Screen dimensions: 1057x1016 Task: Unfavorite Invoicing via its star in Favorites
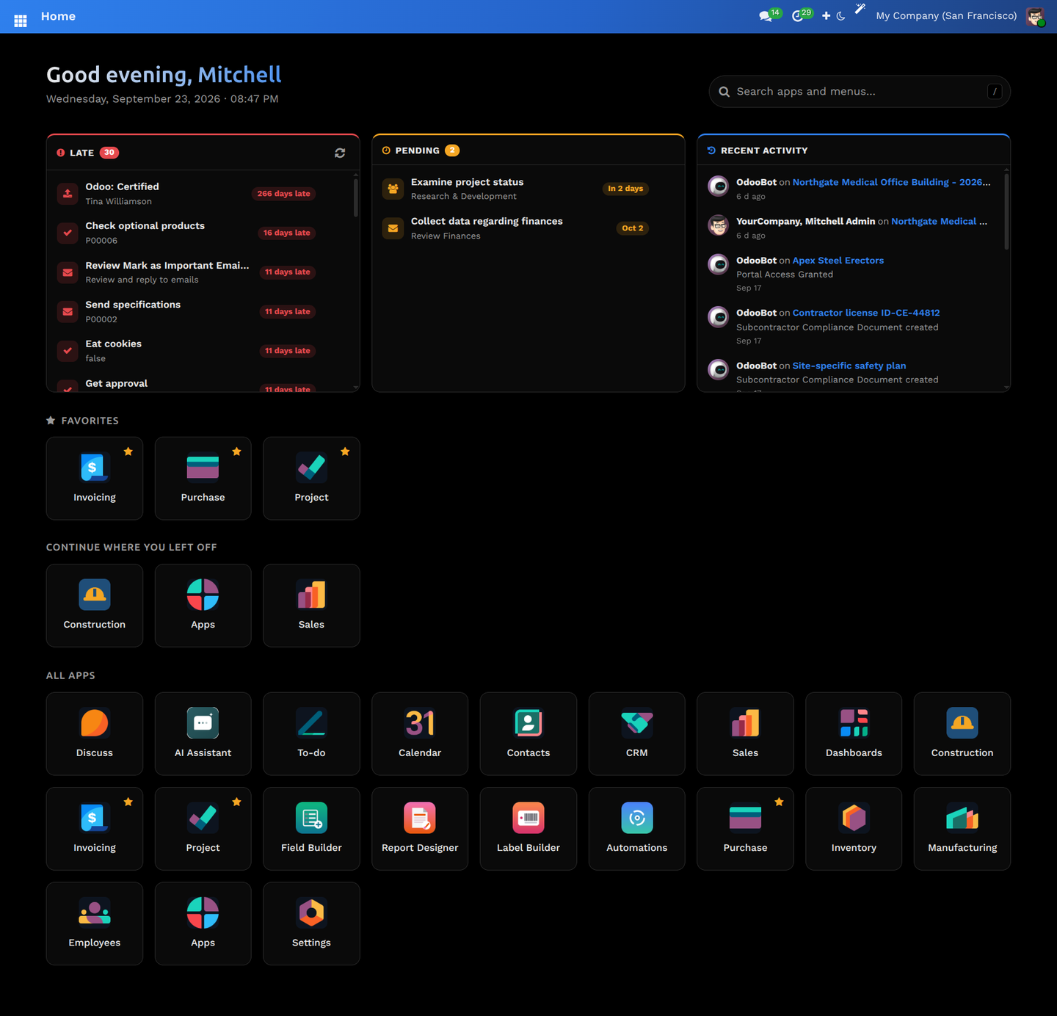[x=128, y=451]
